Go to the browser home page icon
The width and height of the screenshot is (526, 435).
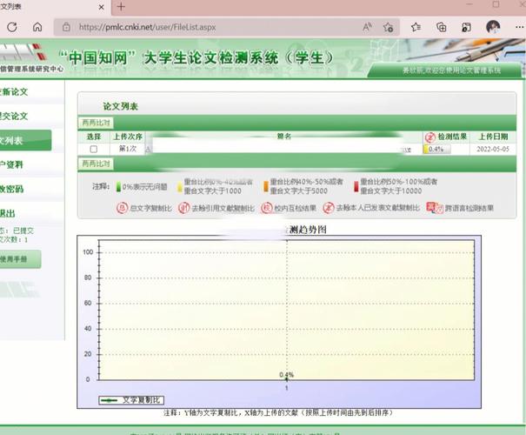point(37,27)
